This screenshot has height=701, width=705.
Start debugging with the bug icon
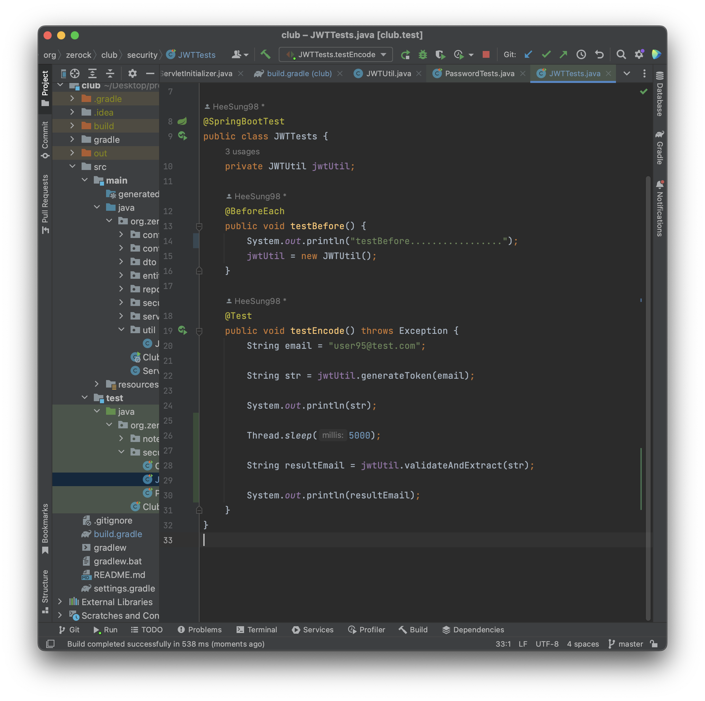423,55
